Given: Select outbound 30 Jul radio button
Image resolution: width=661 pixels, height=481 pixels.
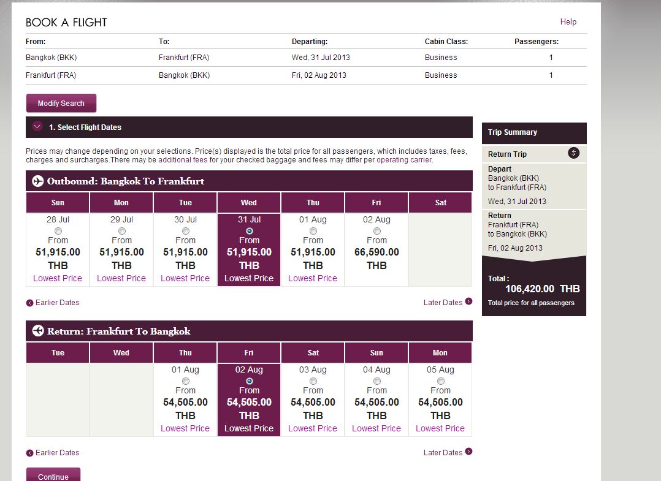Looking at the screenshot, I should [x=185, y=231].
